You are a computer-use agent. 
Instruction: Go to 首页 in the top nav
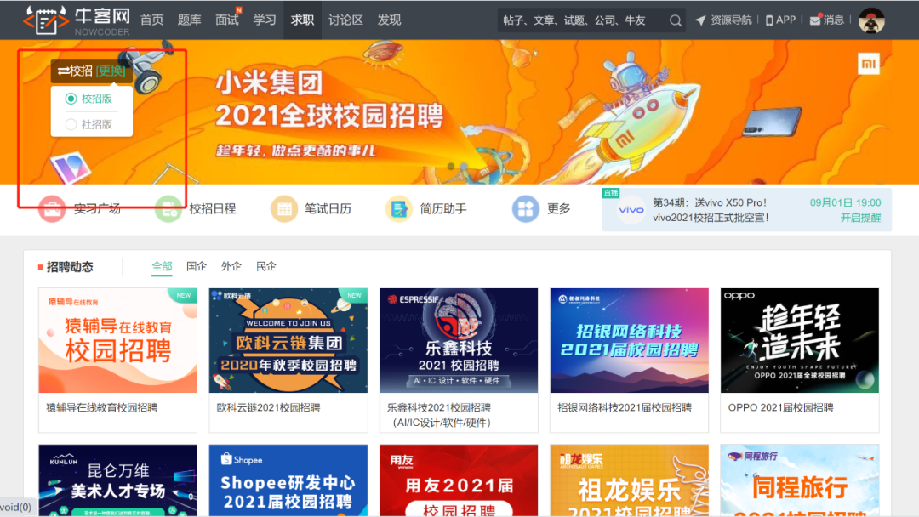tap(151, 20)
